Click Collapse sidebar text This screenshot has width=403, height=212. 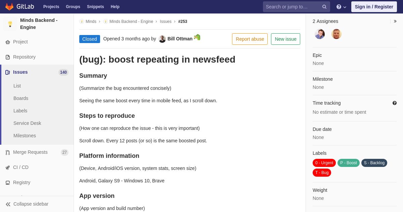pyautogui.click(x=31, y=204)
